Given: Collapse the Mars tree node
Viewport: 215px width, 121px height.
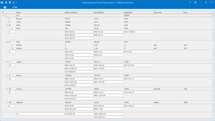Looking at the screenshot, I should tap(7, 42).
